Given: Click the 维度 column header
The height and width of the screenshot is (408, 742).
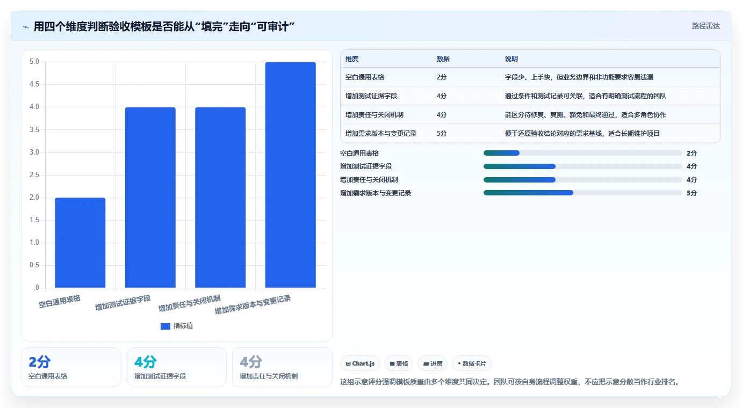Looking at the screenshot, I should point(352,59).
